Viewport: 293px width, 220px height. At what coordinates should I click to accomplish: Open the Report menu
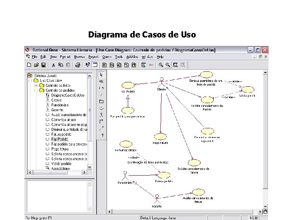[x=94, y=57]
